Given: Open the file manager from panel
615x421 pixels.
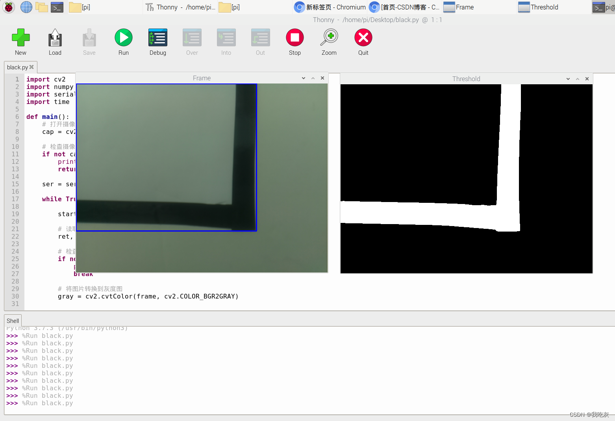Looking at the screenshot, I should [x=42, y=7].
